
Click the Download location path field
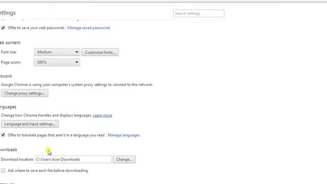click(73, 159)
